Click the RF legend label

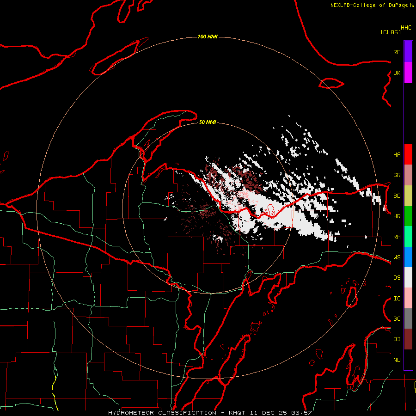pos(397,52)
